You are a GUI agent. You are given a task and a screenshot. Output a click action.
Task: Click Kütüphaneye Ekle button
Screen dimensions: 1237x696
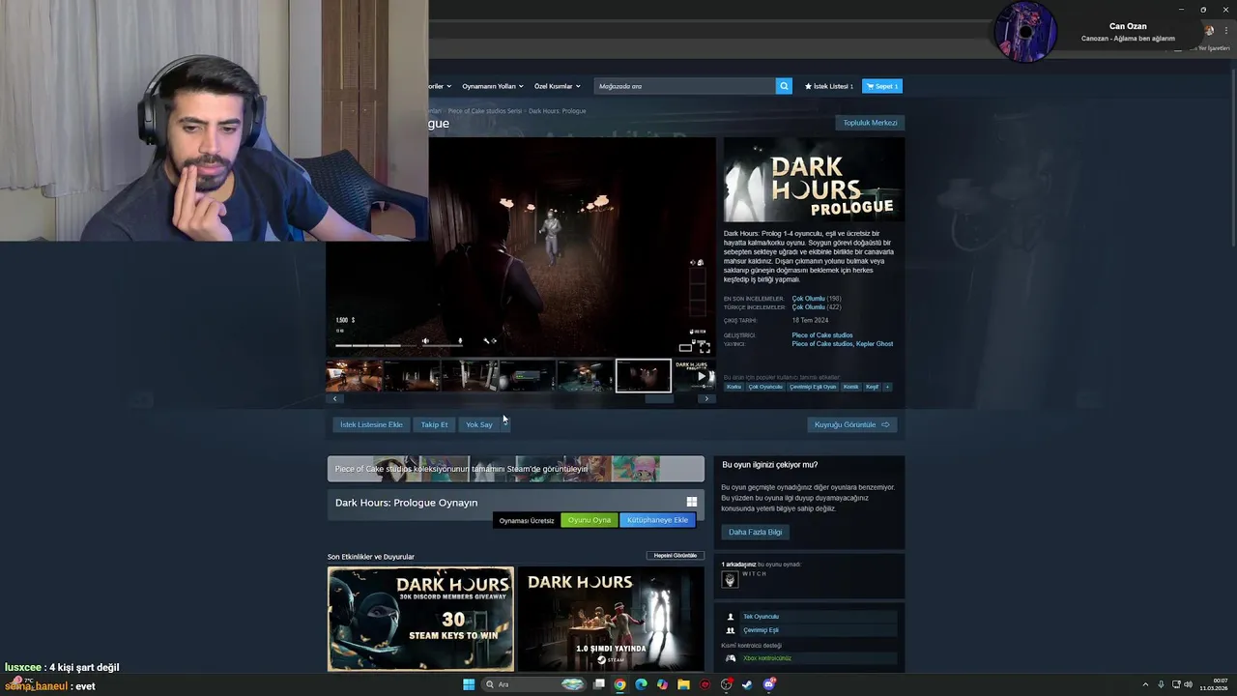[657, 520]
